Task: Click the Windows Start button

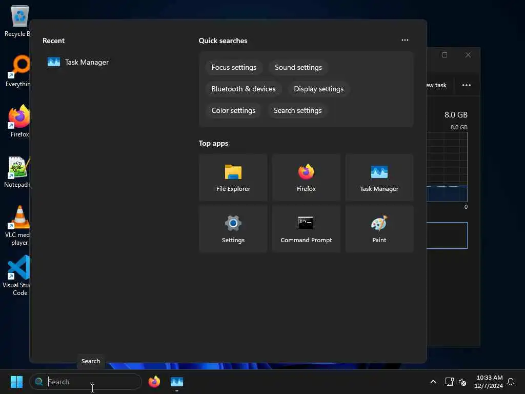Action: 16,382
